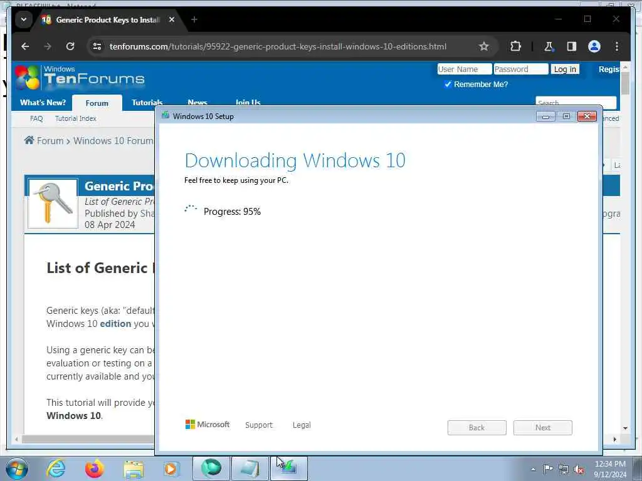Image resolution: width=642 pixels, height=481 pixels.
Task: Open the What's New? menu
Action: (43, 102)
